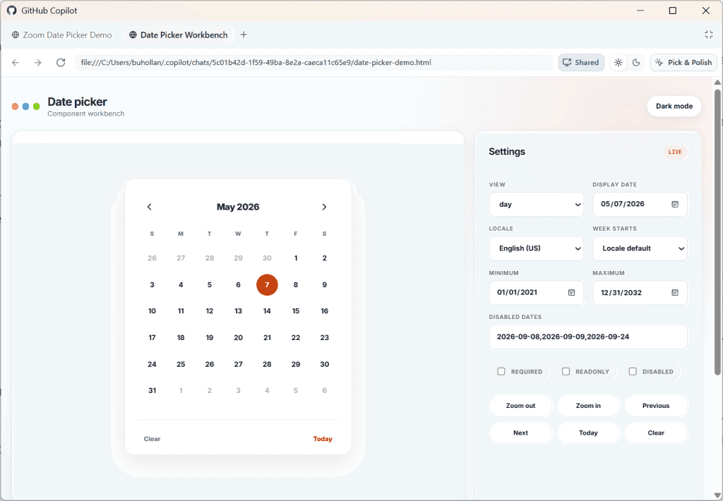Click the Shared button
This screenshot has width=723, height=501.
[x=581, y=63]
